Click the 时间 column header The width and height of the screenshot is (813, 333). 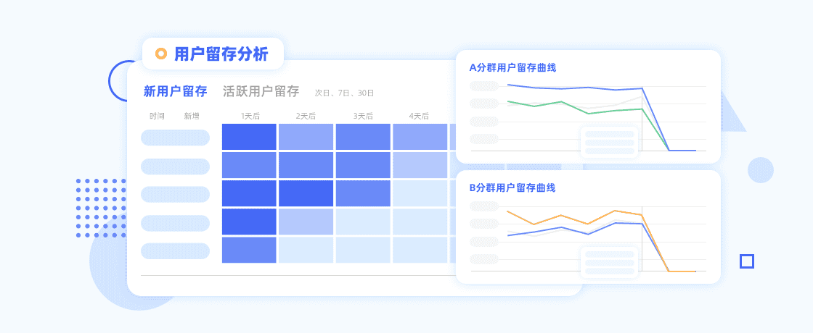point(157,116)
